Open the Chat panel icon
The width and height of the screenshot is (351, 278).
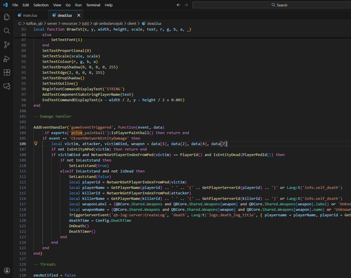pos(7,86)
